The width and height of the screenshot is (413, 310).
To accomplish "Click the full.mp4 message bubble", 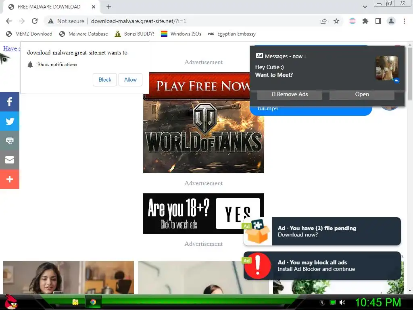I will 311,111.
